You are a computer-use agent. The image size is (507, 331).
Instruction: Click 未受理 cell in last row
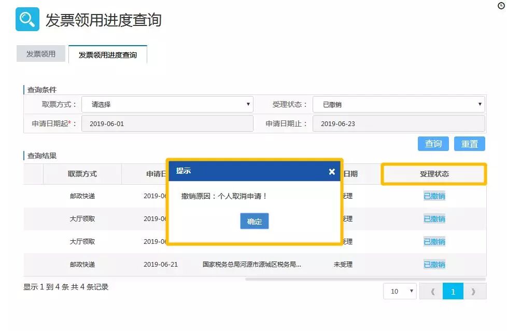click(x=343, y=265)
